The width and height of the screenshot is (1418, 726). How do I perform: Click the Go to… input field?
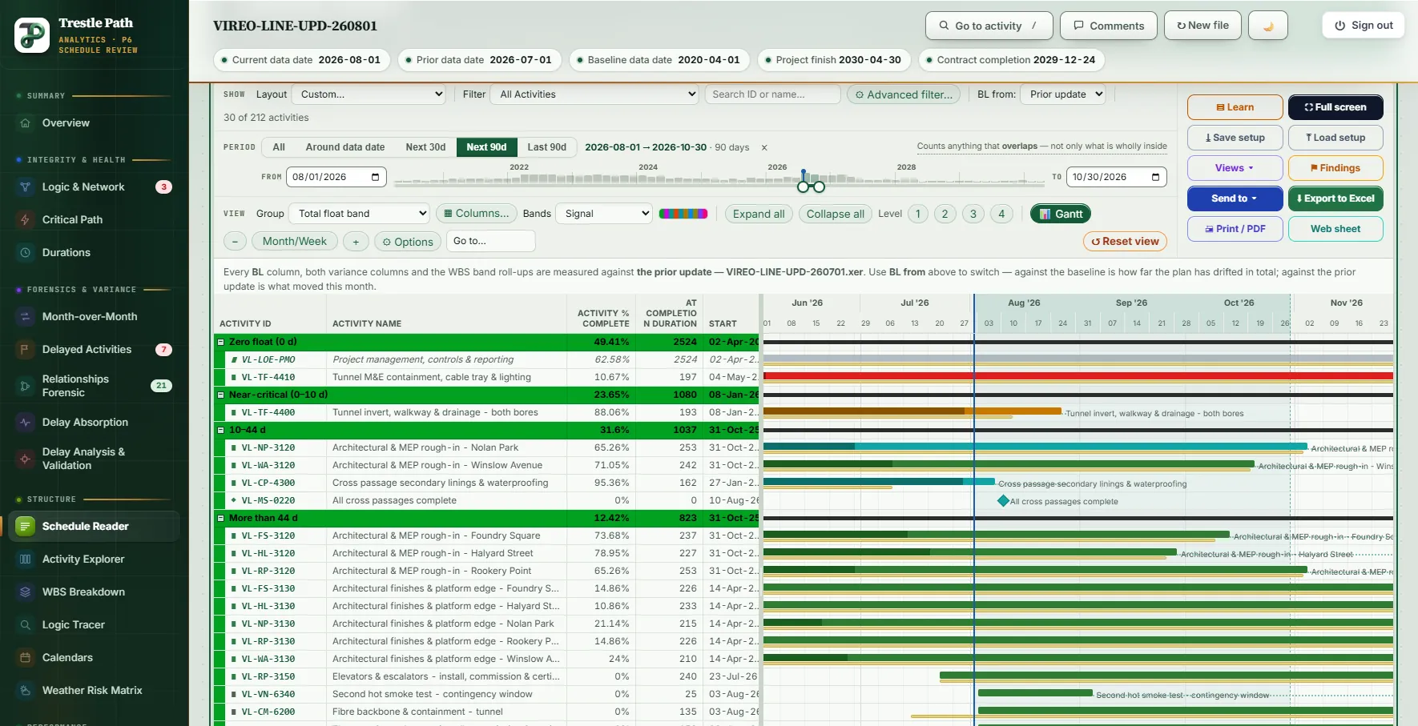490,241
